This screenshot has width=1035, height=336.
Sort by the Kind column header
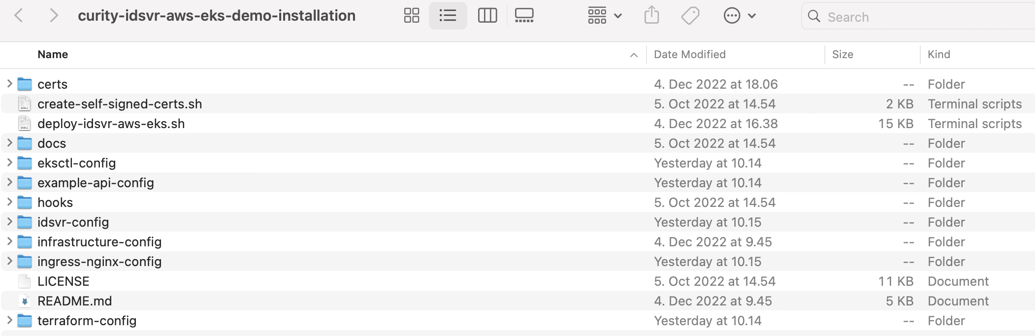938,54
